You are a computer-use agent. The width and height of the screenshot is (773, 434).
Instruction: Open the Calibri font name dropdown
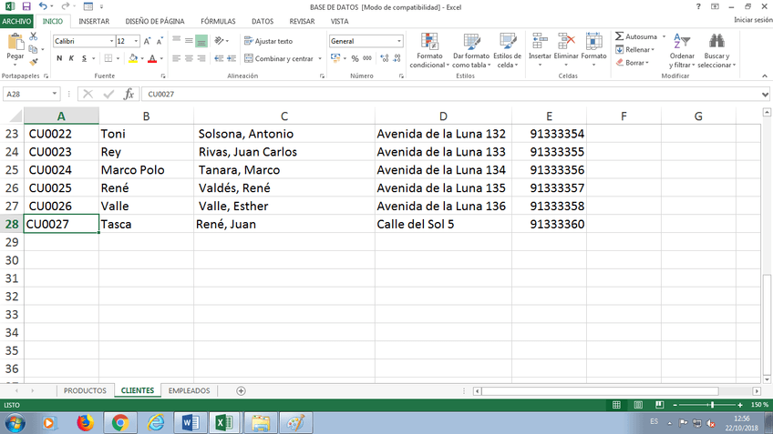[110, 41]
